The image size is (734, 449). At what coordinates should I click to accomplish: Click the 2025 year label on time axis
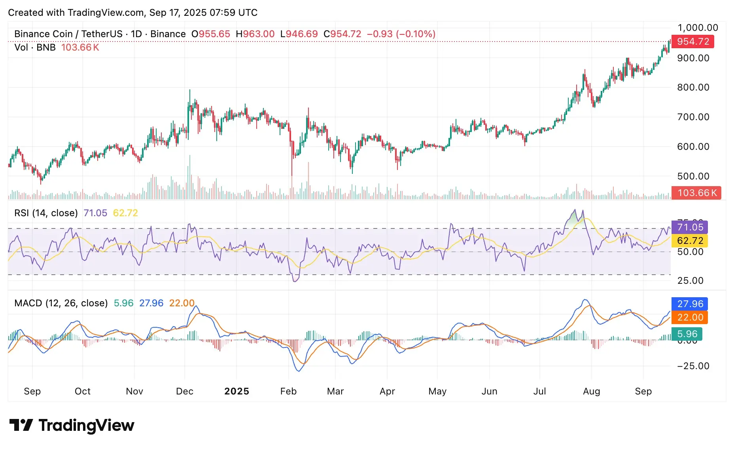(x=236, y=391)
